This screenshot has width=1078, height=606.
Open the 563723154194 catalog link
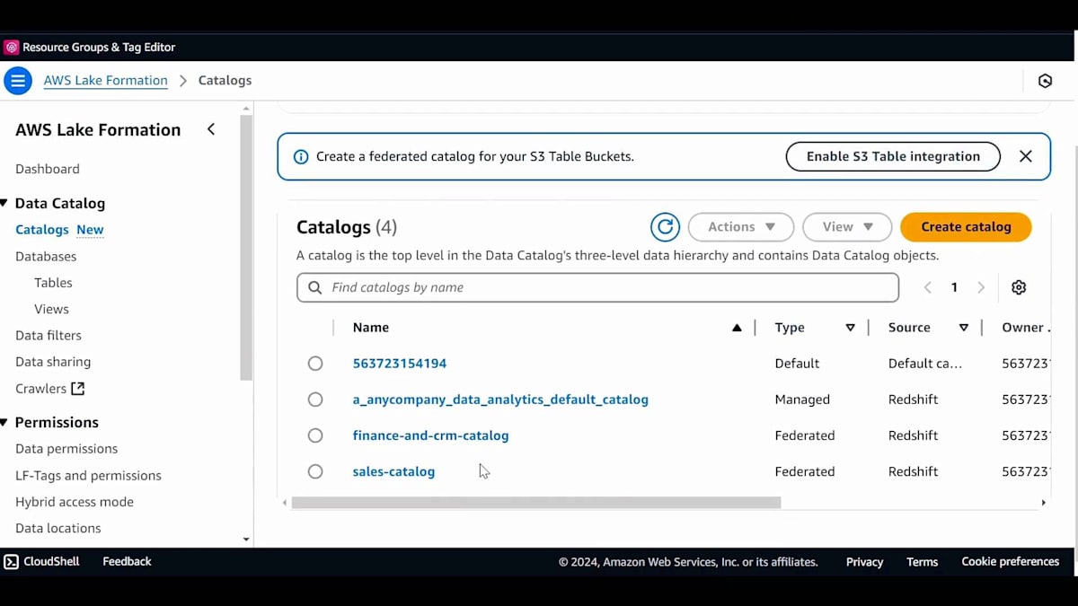[x=400, y=364]
